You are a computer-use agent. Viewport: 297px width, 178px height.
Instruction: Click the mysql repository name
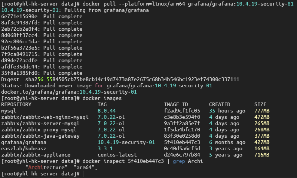pyautogui.click(x=9, y=111)
